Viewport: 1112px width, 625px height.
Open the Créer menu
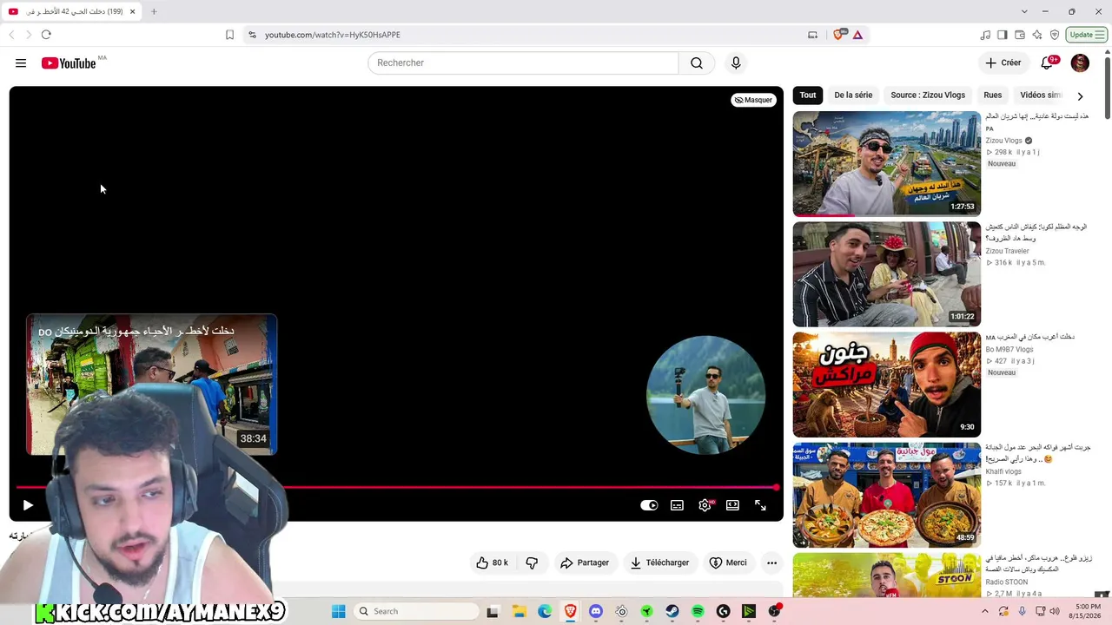(1003, 62)
